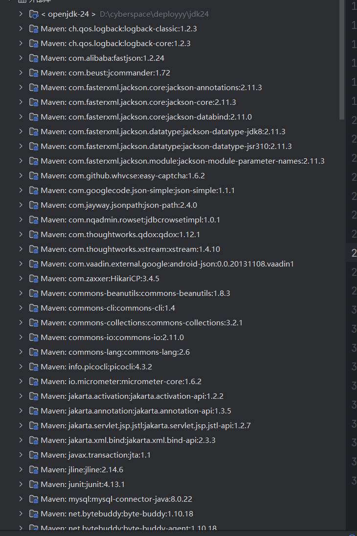Click library icon beside xstream:1.4.10
Screen dimensions: 357x536
(34, 249)
